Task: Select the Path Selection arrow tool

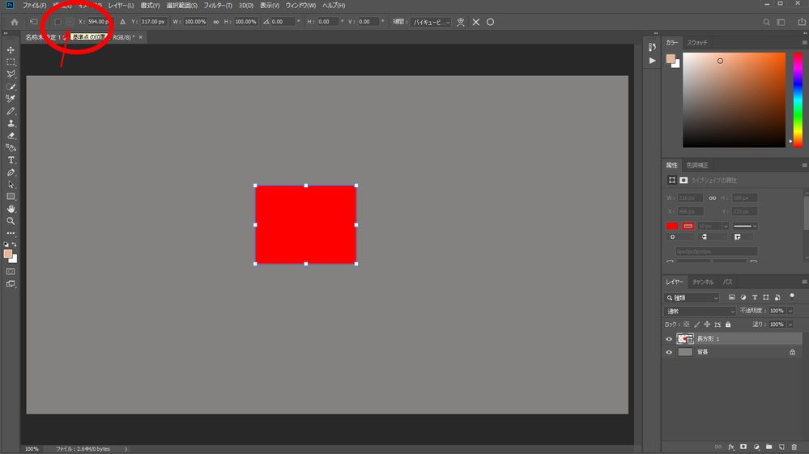Action: click(x=11, y=185)
